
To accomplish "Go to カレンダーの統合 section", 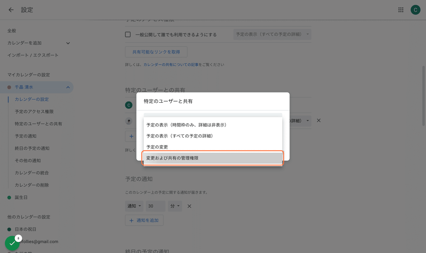I will 32,173.
